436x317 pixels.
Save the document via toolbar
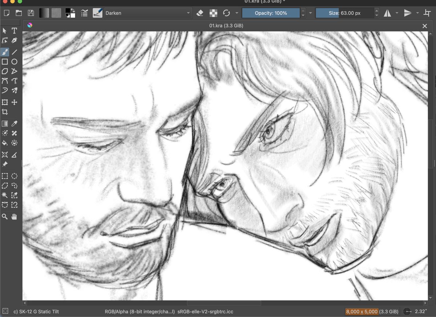[31, 13]
